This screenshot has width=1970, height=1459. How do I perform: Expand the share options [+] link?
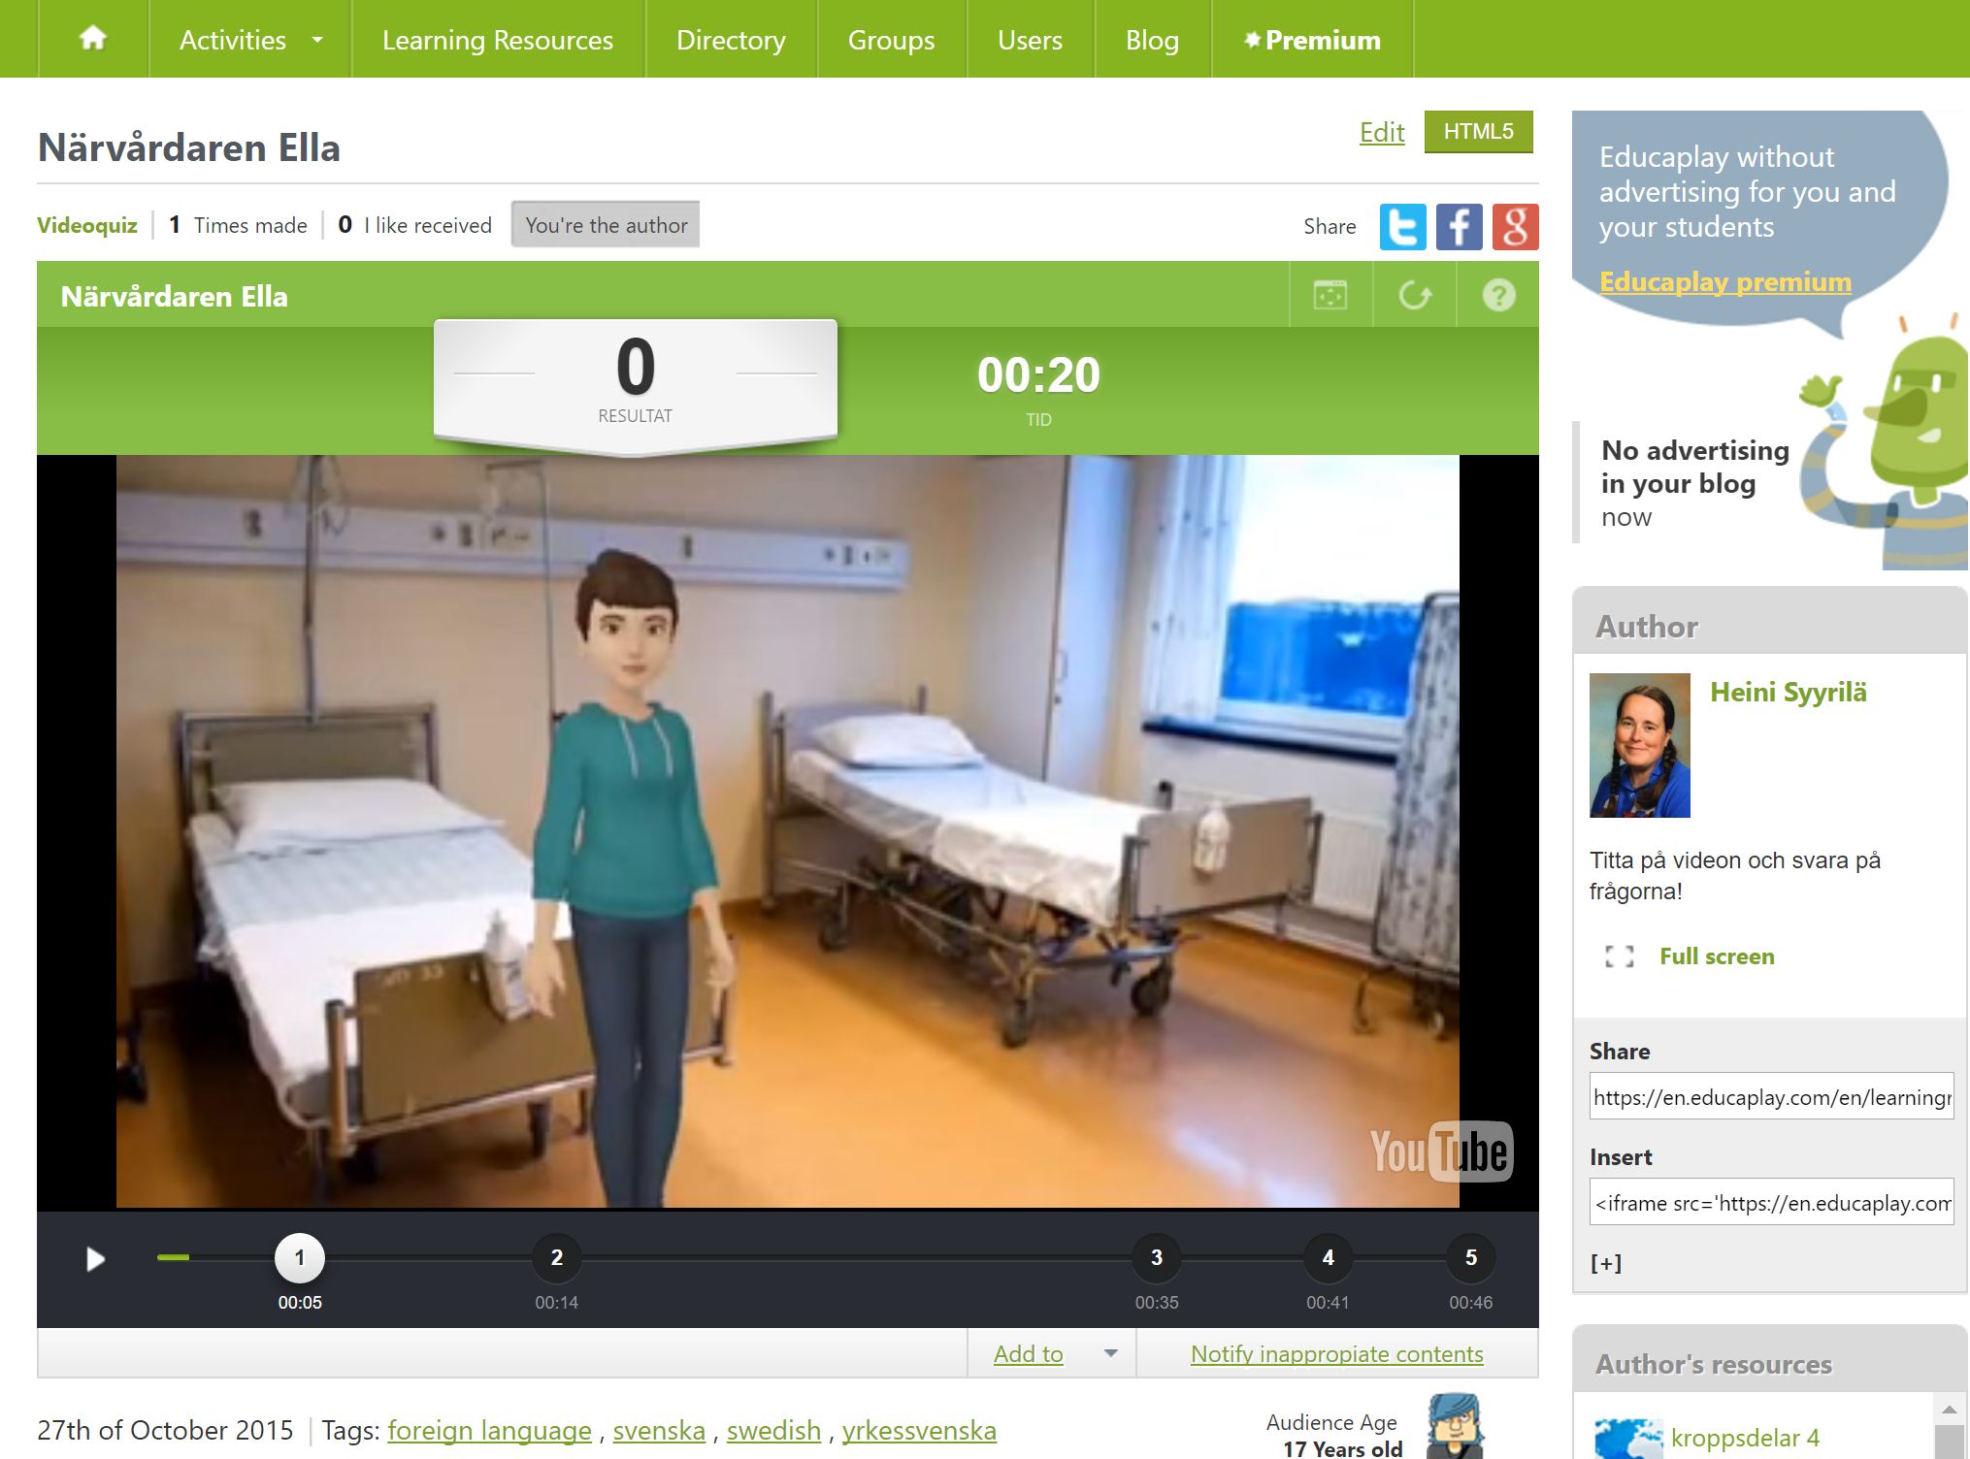pyautogui.click(x=1606, y=1263)
